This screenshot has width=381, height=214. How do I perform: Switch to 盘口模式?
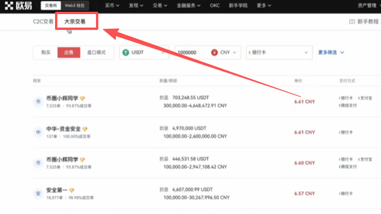pos(96,52)
